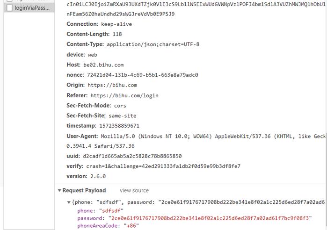
Task: Select the loginViaPass request in the list
Action: 31,8
